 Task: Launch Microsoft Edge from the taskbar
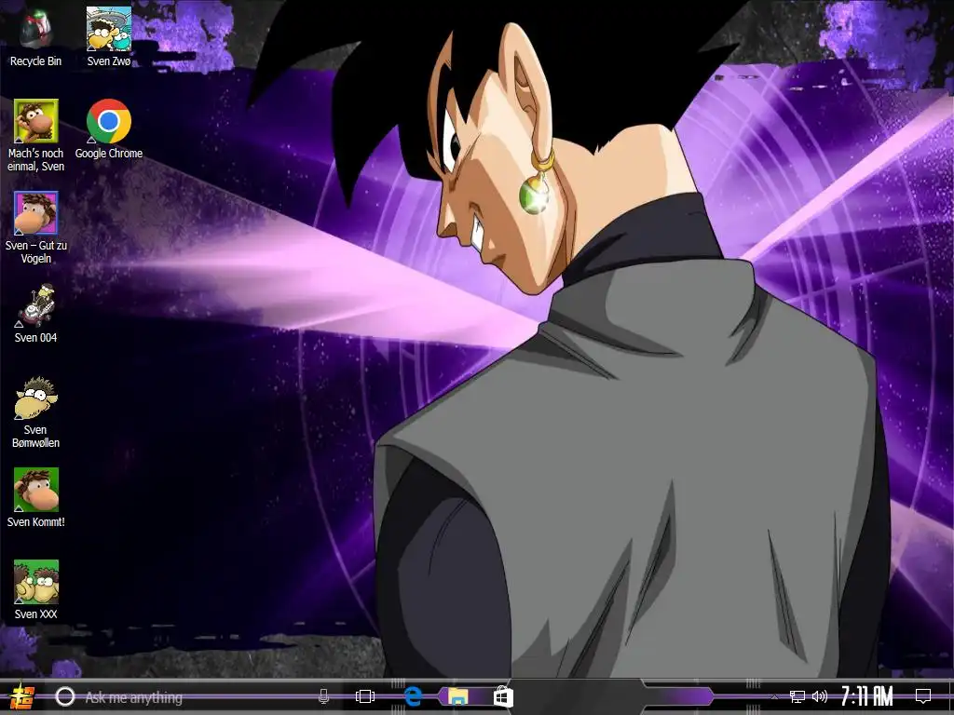coord(413,696)
